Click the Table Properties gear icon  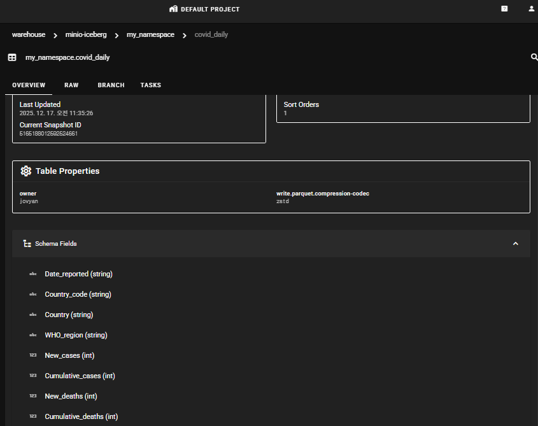click(26, 171)
